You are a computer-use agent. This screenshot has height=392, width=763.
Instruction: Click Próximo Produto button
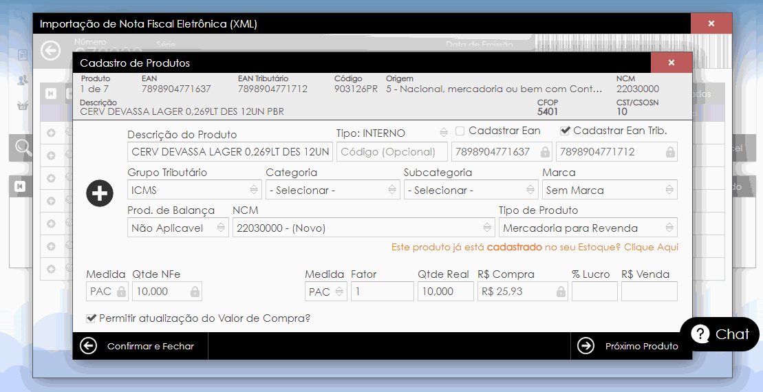pyautogui.click(x=631, y=346)
